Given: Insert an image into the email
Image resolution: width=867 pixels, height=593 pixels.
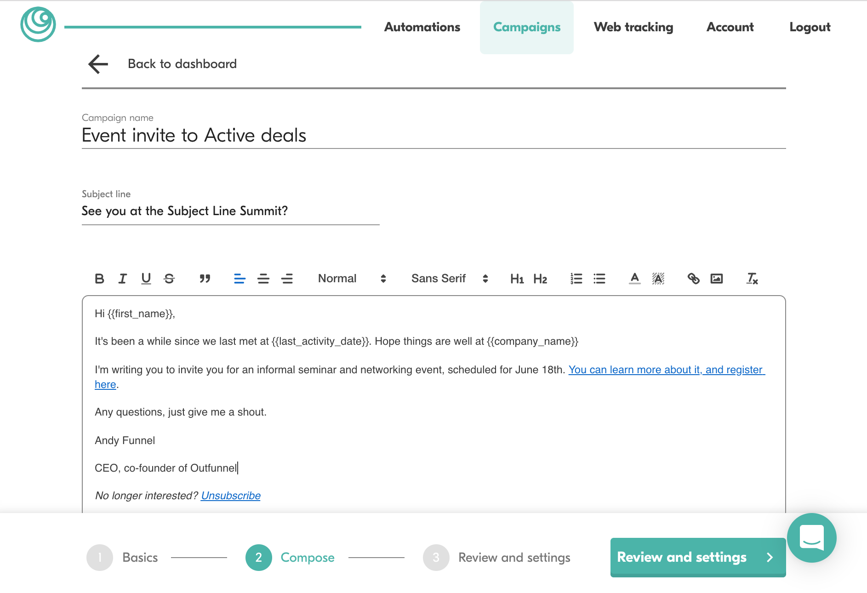Looking at the screenshot, I should 717,279.
